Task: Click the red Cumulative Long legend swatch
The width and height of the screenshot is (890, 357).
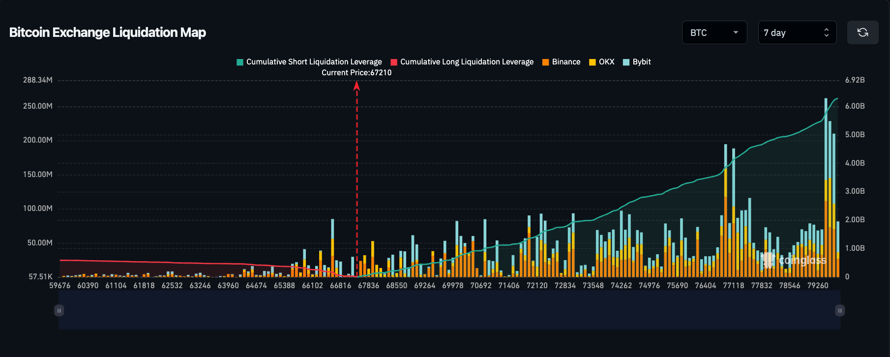Action: point(394,62)
